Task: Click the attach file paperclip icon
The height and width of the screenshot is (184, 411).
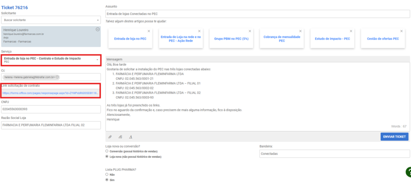Action: [x=110, y=137]
